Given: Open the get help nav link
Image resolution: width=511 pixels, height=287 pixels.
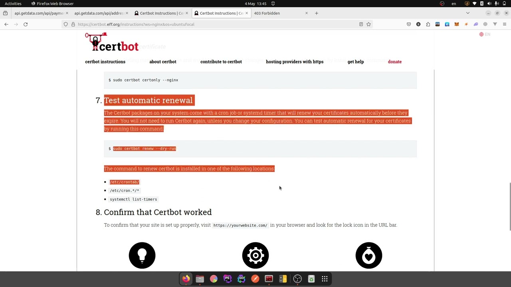Looking at the screenshot, I should (x=356, y=62).
